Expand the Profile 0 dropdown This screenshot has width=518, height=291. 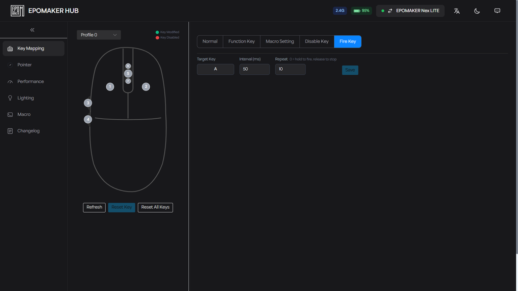click(x=99, y=35)
